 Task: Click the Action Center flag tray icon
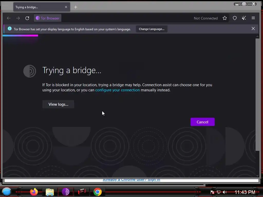click(x=212, y=192)
